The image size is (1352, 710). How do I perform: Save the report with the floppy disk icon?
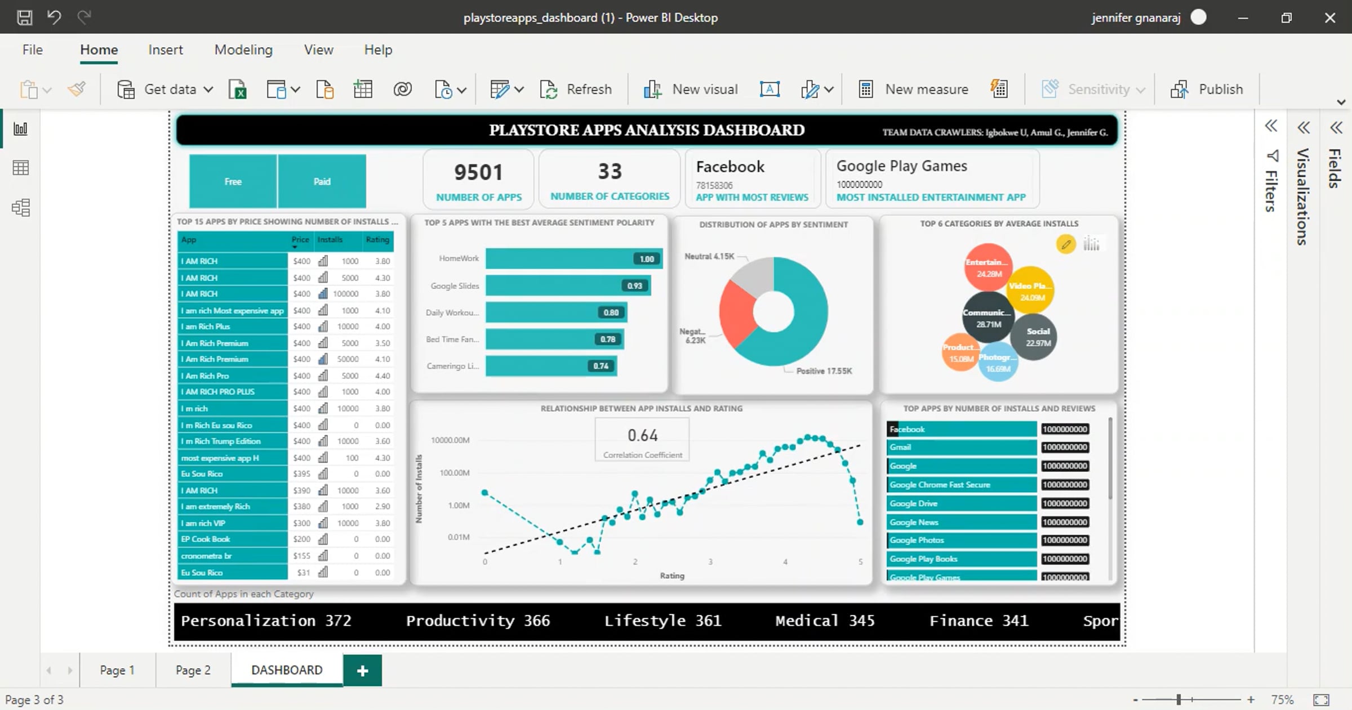pos(24,17)
